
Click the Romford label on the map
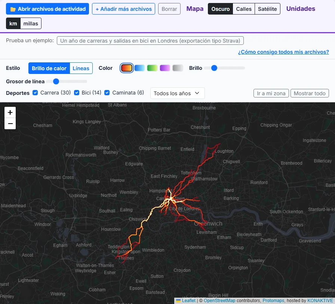(259, 183)
